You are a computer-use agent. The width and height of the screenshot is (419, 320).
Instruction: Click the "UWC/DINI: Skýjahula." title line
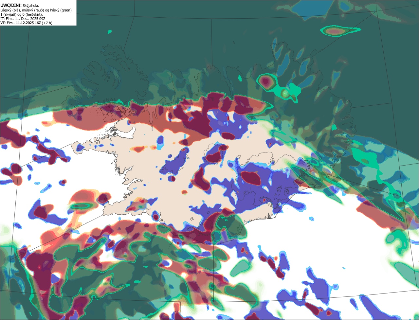pyautogui.click(x=20, y=5)
